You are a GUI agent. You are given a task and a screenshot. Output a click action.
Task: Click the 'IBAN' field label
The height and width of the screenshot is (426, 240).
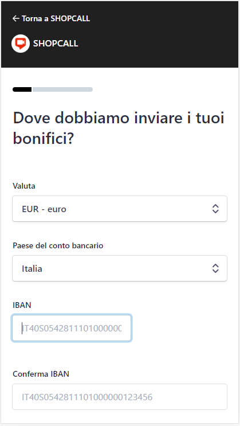click(22, 305)
